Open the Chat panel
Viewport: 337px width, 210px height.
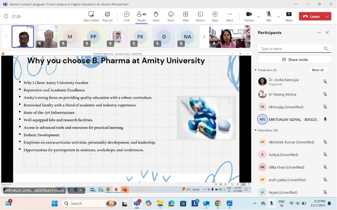[127, 17]
